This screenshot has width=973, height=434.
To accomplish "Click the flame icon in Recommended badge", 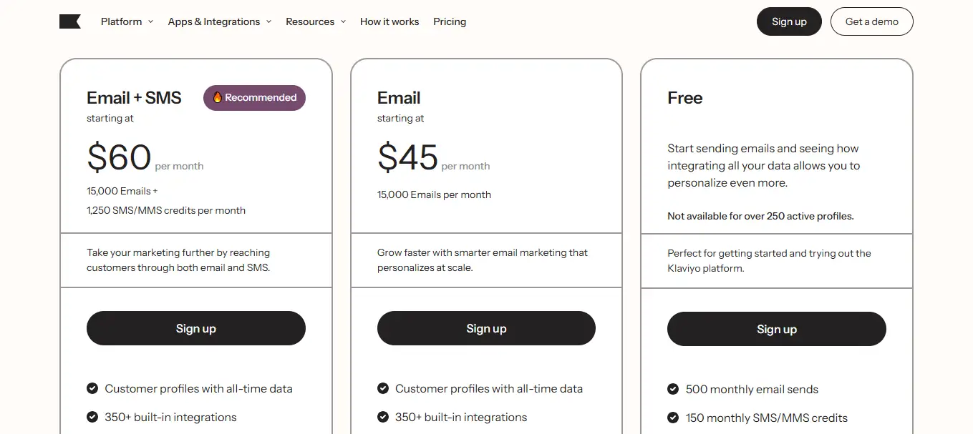I will pos(218,98).
